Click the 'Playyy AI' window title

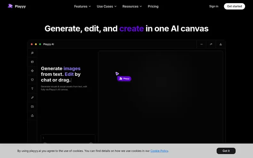click(49, 44)
